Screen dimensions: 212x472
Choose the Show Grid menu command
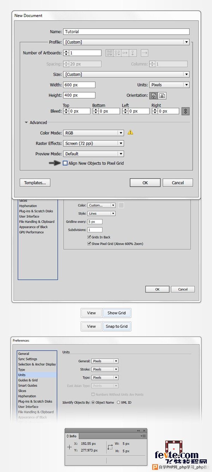pos(117,313)
